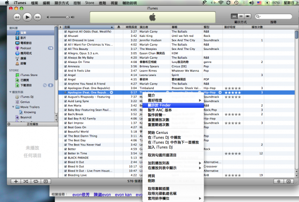The width and height of the screenshot is (299, 202).
Task: Click 陳崴evon related search link
Action: tap(102, 195)
